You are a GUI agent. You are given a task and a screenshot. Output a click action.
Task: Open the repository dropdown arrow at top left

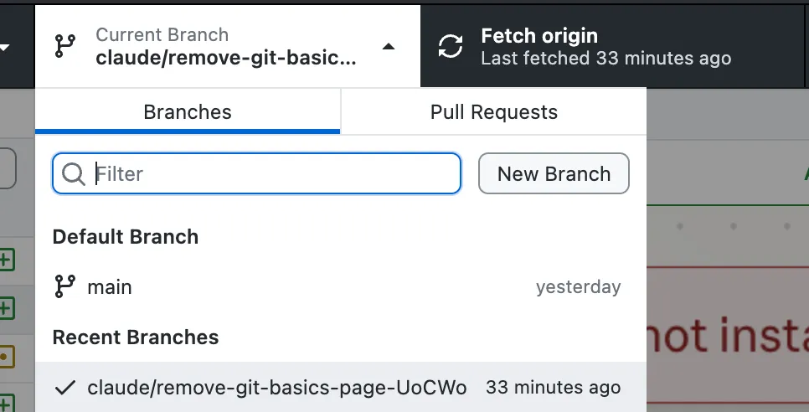(5, 47)
